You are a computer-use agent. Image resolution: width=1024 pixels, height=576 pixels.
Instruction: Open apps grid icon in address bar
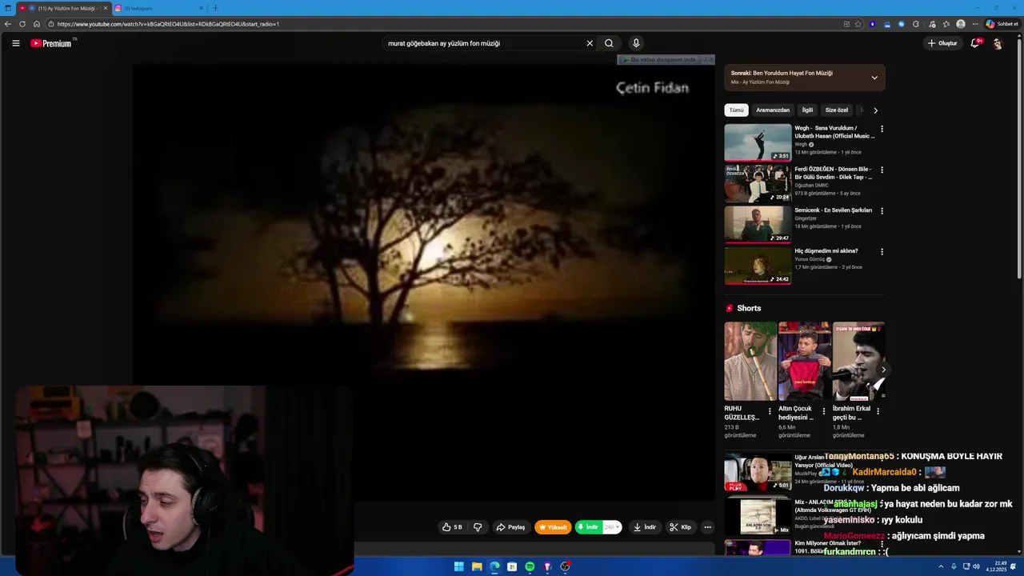click(x=846, y=24)
